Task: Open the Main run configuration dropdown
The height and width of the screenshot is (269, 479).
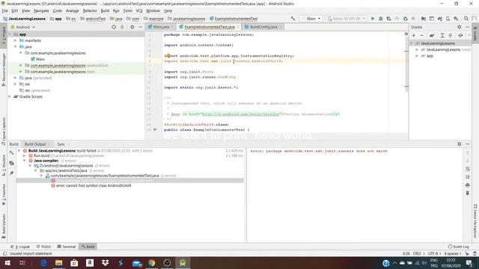Action: point(311,19)
